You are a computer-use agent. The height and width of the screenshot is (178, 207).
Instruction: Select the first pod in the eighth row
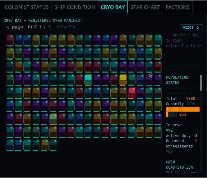click(10, 132)
